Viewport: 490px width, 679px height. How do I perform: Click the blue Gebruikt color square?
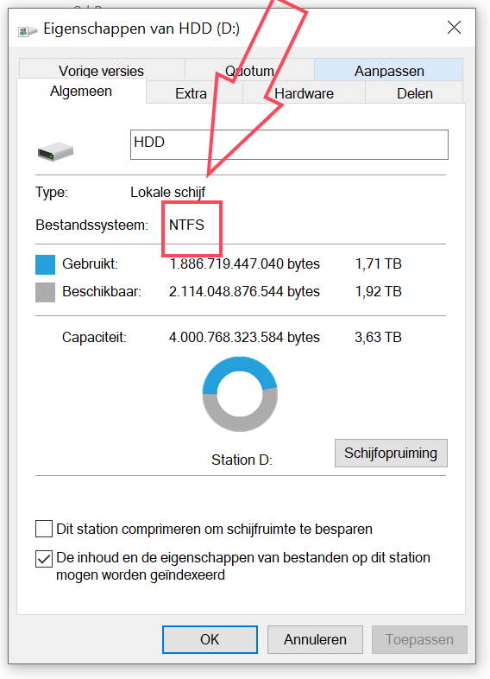45,264
